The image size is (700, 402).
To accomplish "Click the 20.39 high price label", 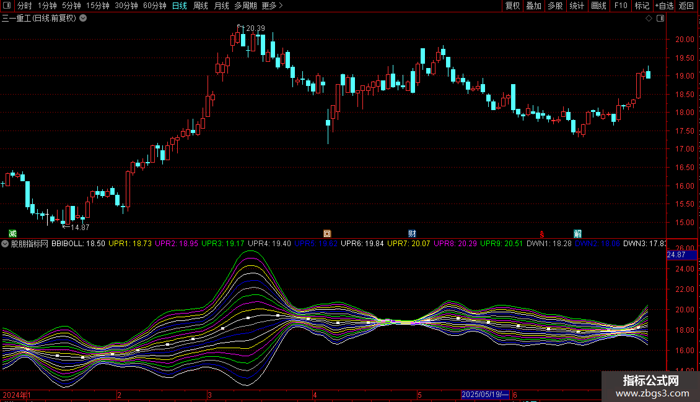I will click(x=255, y=28).
